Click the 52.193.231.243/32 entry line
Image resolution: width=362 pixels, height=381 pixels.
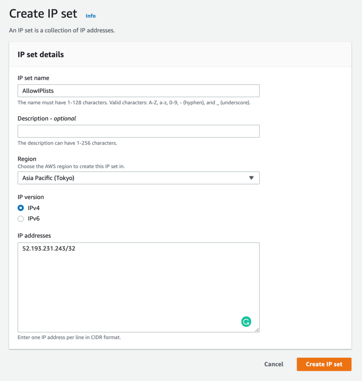coord(49,248)
